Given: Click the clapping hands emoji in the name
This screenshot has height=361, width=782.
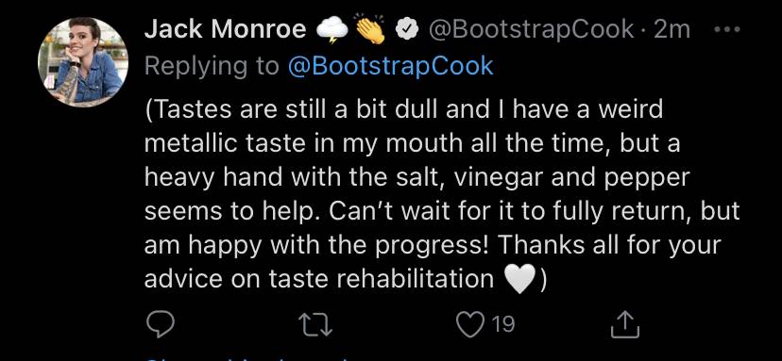Looking at the screenshot, I should point(371,30).
